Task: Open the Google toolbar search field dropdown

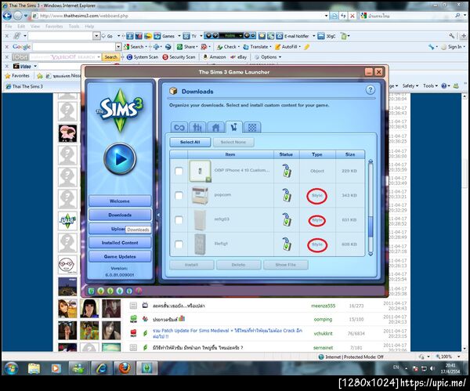Action: 118,47
